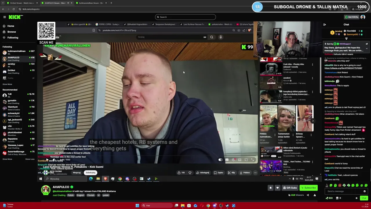This screenshot has width=371, height=209.
Task: Open the user profile avatar menu
Action: 363,17
